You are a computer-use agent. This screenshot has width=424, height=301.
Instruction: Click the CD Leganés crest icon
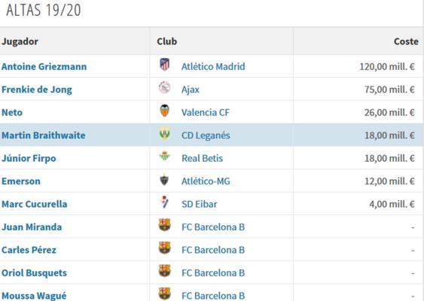point(164,133)
